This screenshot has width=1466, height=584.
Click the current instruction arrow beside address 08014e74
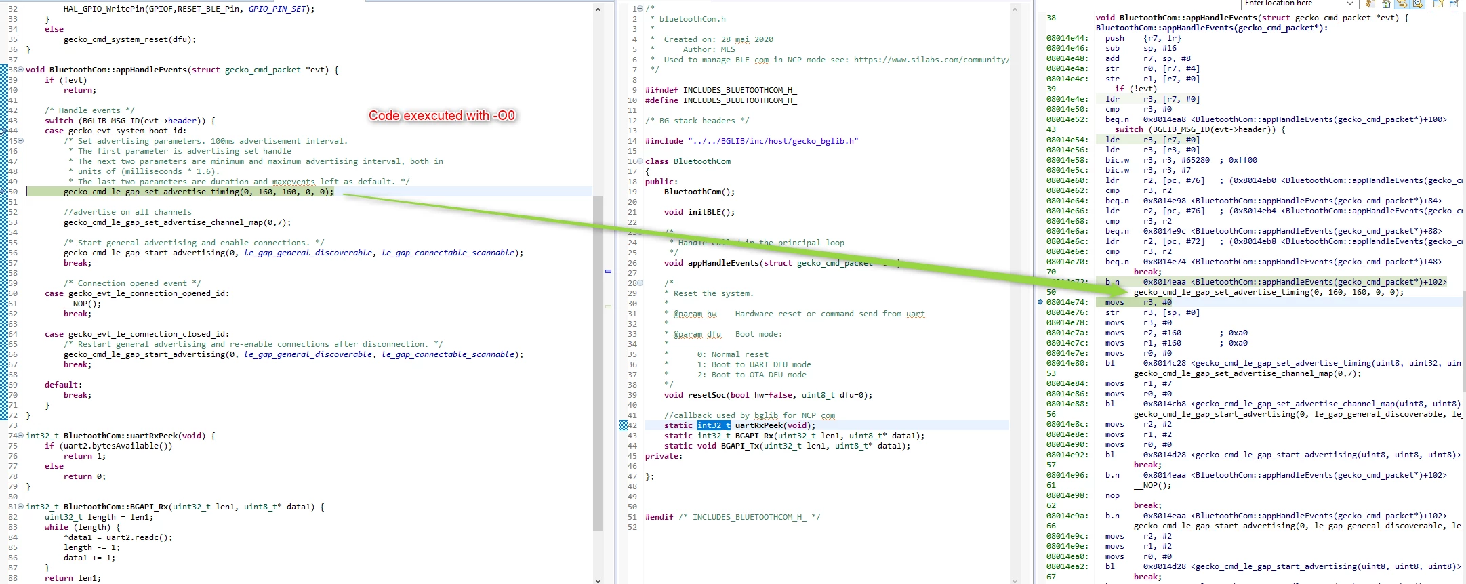[x=1040, y=302]
